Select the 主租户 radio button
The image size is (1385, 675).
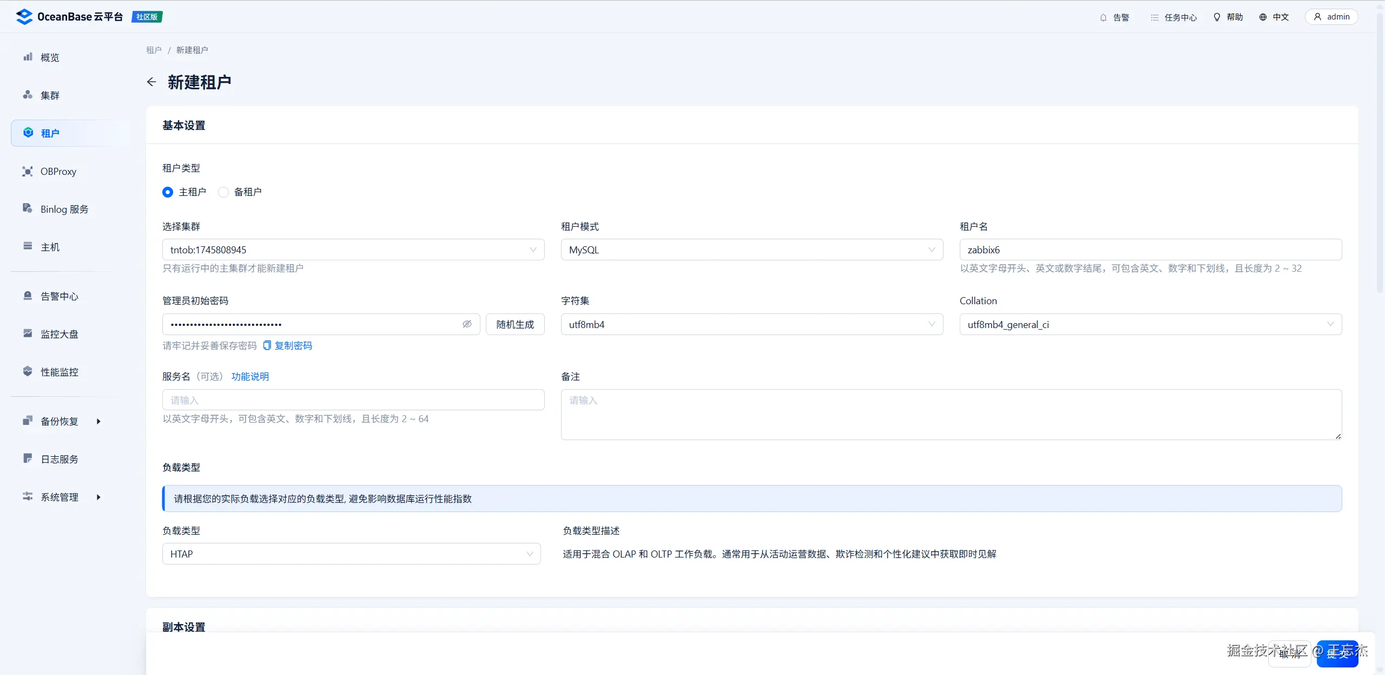pyautogui.click(x=168, y=192)
